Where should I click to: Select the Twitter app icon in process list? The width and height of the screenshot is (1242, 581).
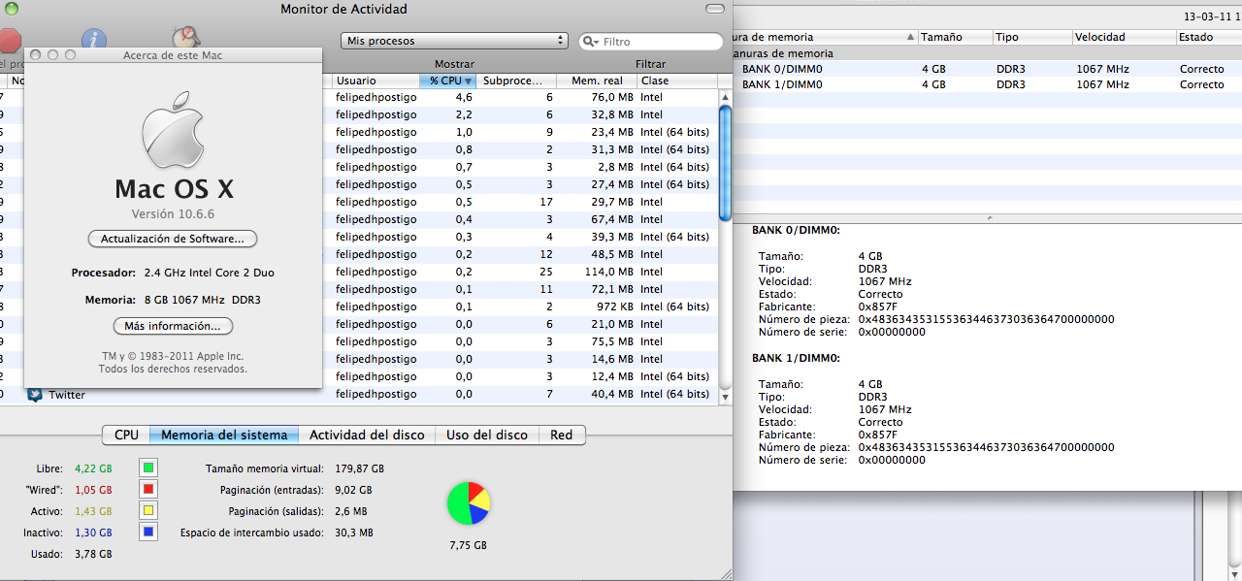(35, 395)
